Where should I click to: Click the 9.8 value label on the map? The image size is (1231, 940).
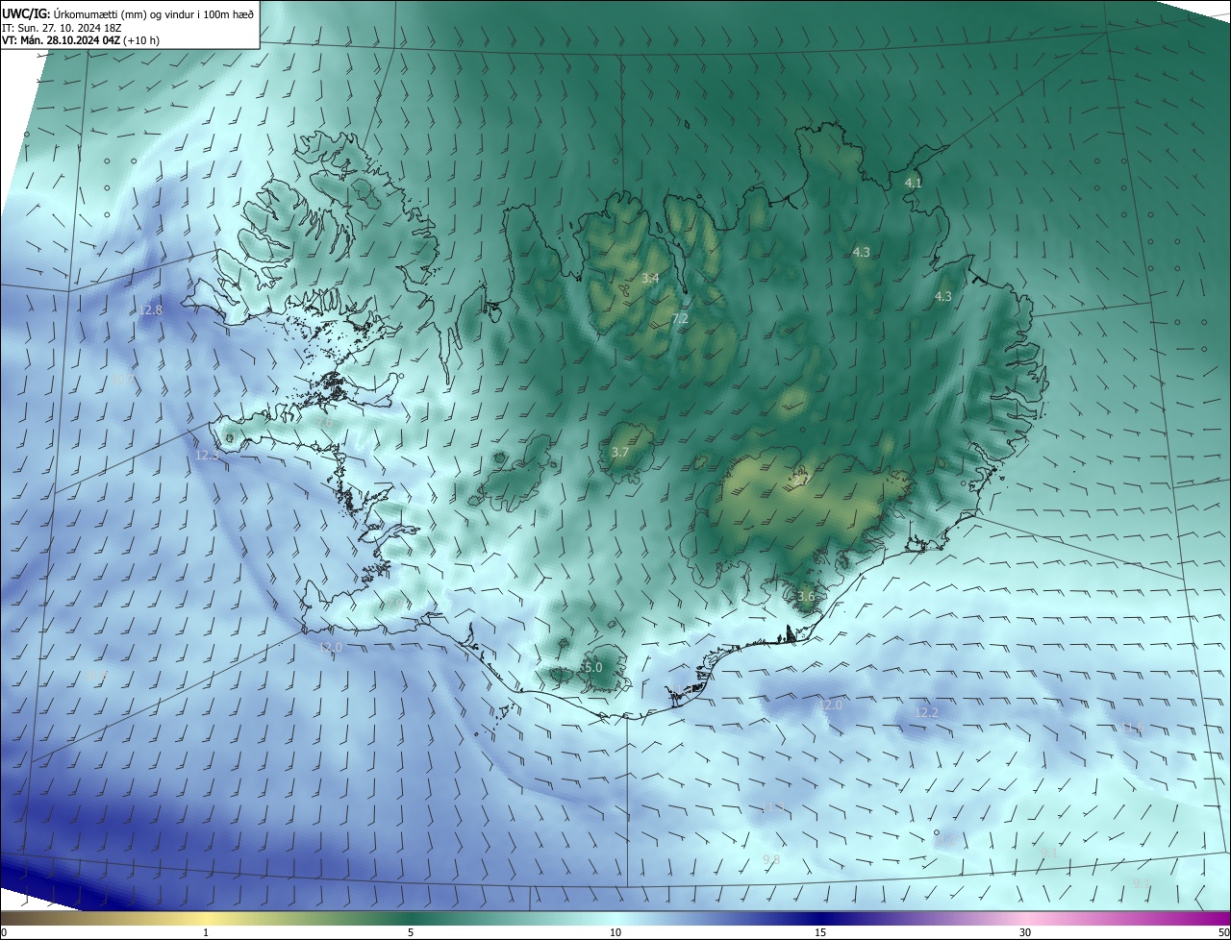tap(771, 859)
